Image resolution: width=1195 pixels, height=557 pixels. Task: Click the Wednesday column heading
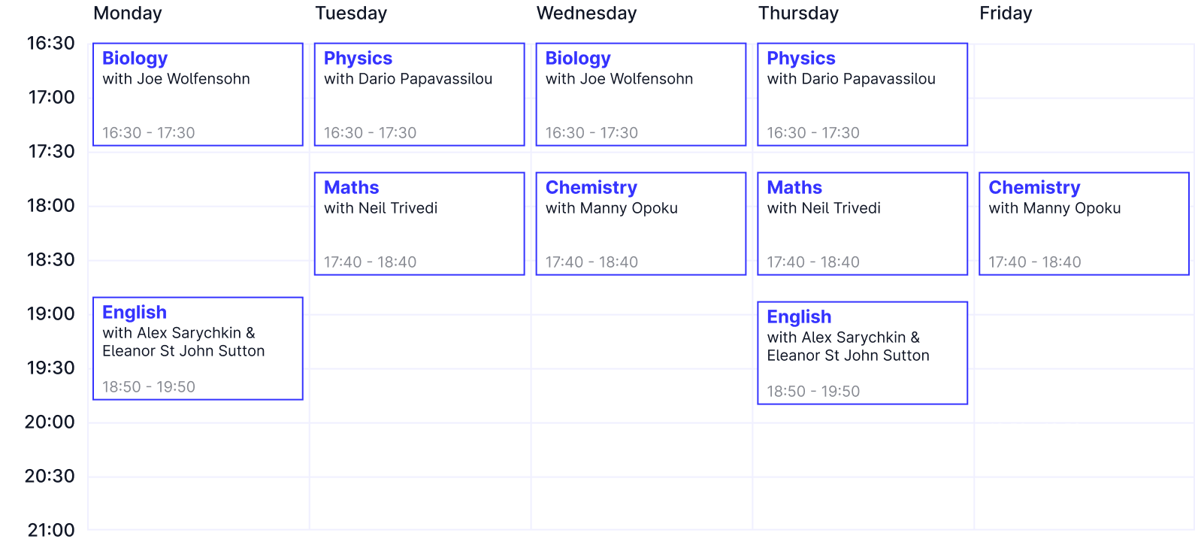[x=585, y=13]
